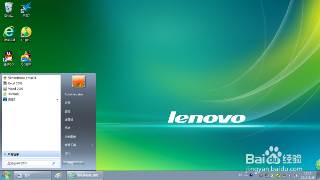This screenshot has width=320, height=180.
Task: Click the keyboard icon in the tray
Action: 246,175
